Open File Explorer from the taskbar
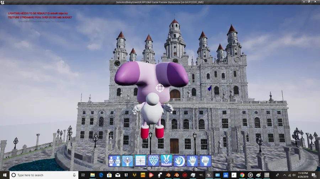Viewport: 320px width, 179px height. point(92,175)
